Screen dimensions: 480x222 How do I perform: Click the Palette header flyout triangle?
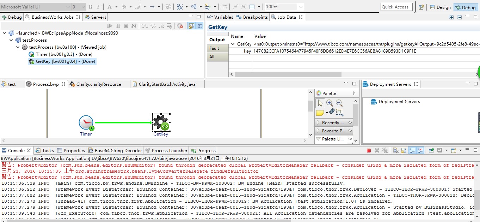(354, 94)
